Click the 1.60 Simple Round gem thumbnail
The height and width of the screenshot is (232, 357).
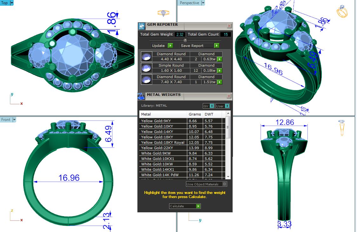tap(146, 68)
